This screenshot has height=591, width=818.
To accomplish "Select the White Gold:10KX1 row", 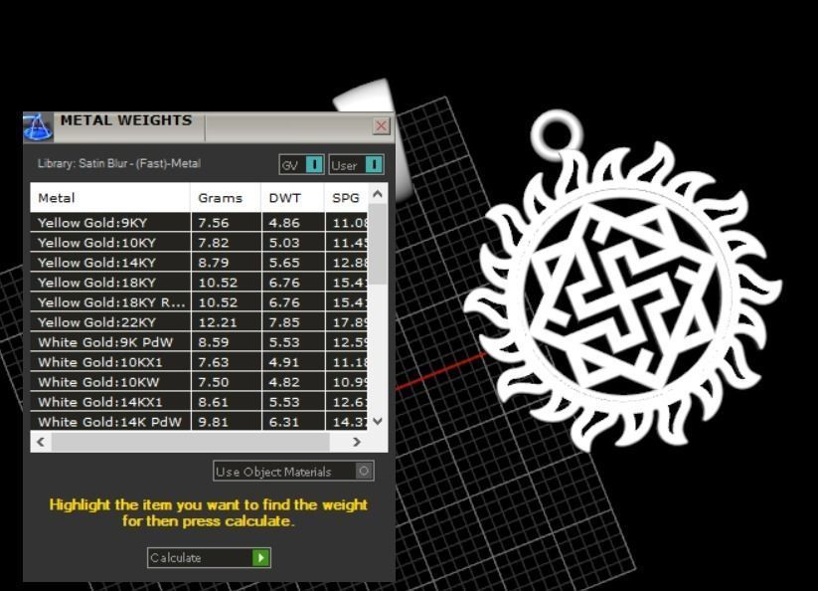I will [x=200, y=362].
